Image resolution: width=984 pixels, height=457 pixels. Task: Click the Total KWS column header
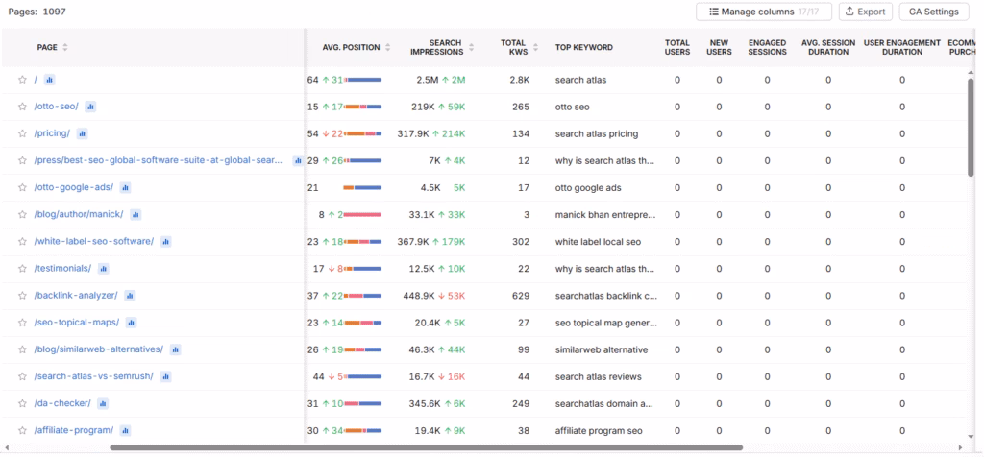(x=513, y=47)
